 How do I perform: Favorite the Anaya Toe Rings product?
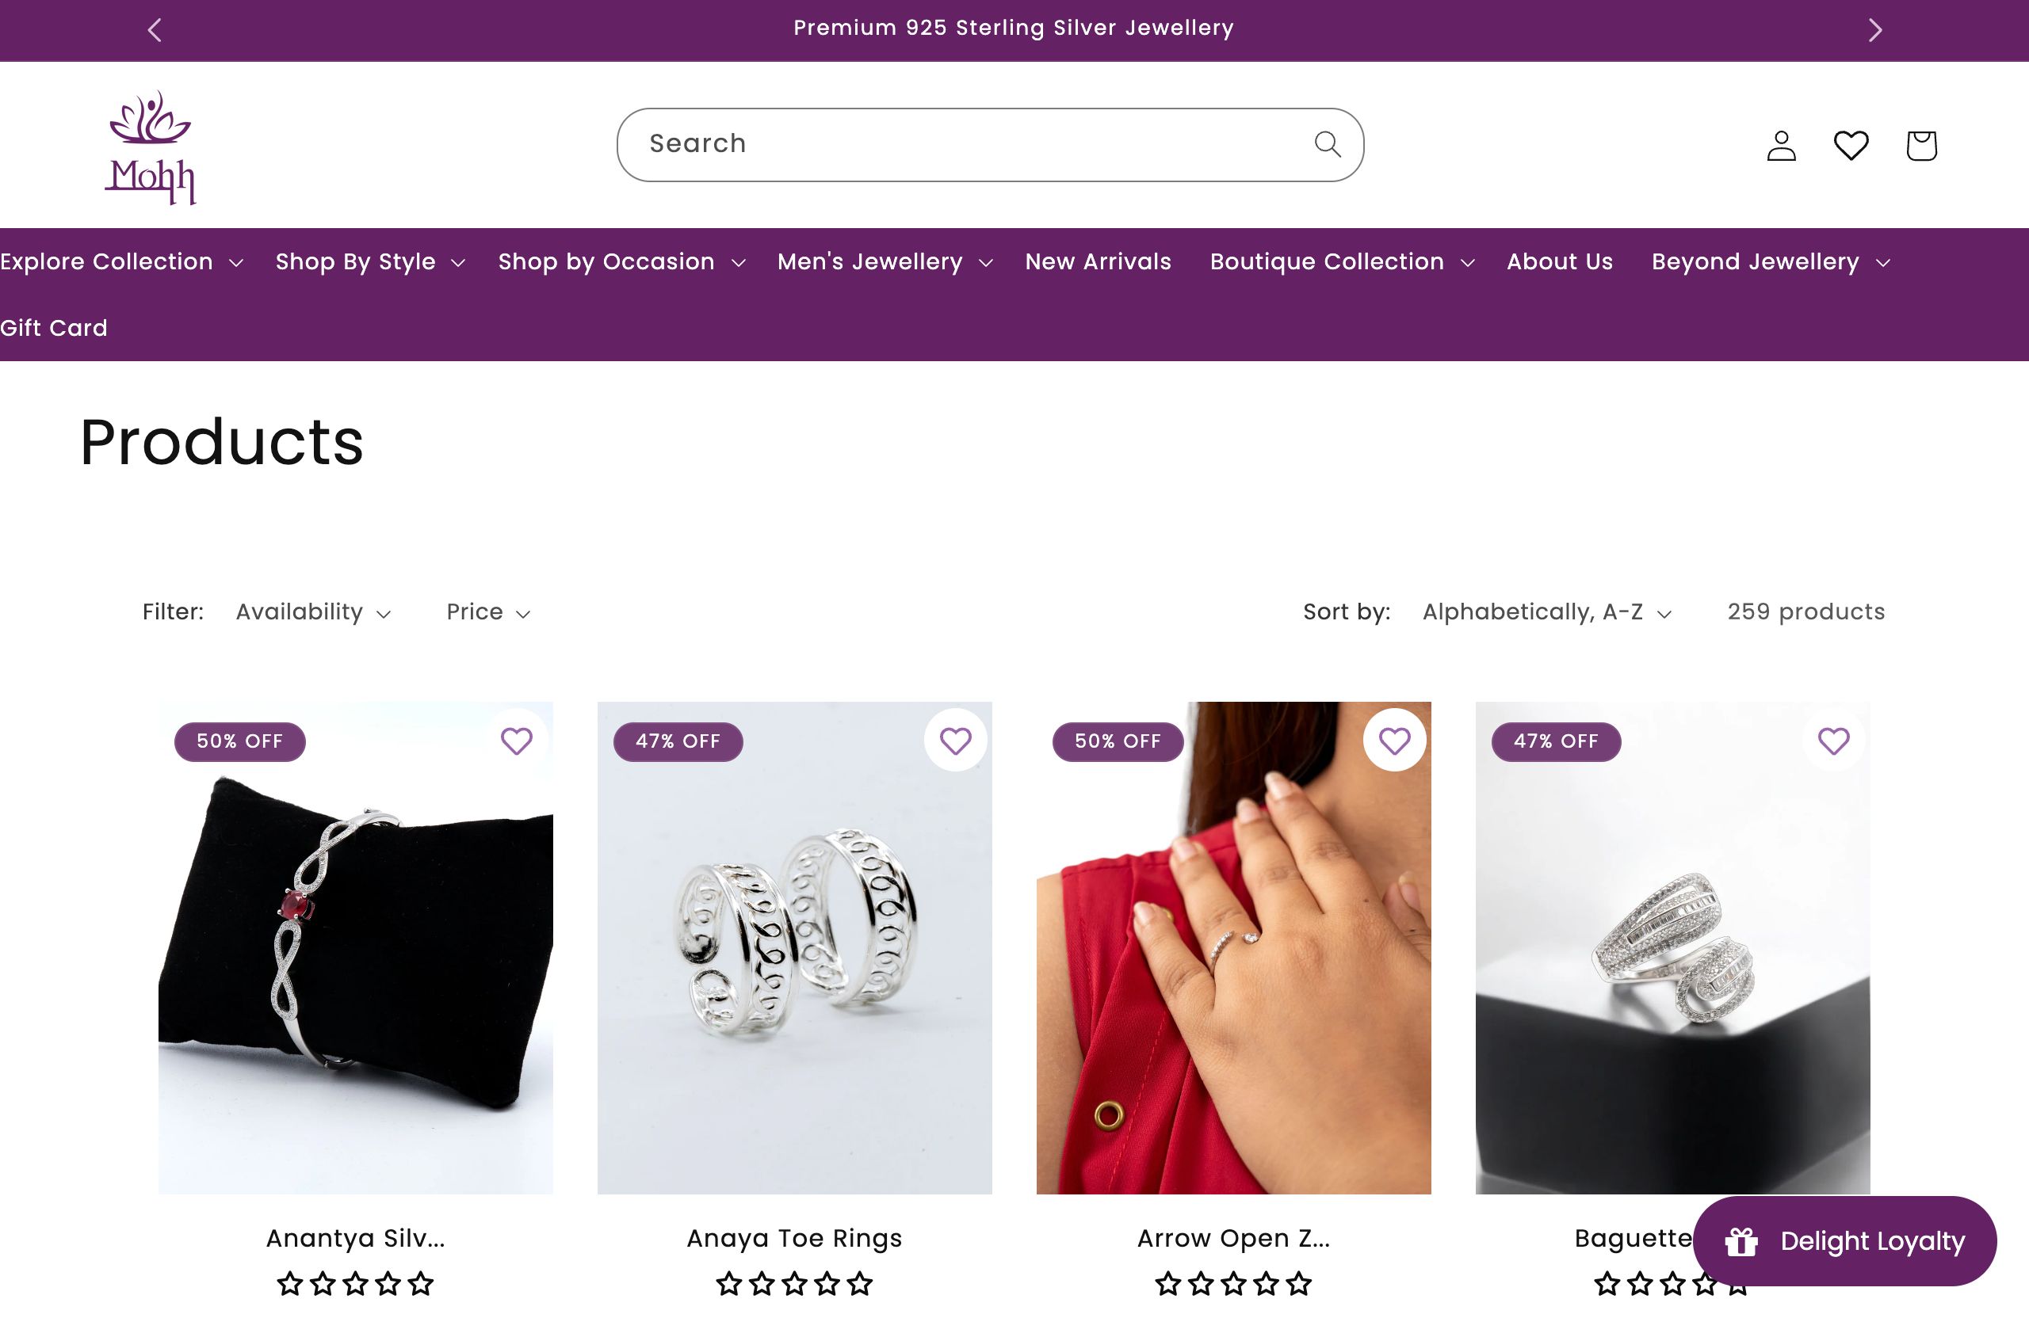(956, 741)
